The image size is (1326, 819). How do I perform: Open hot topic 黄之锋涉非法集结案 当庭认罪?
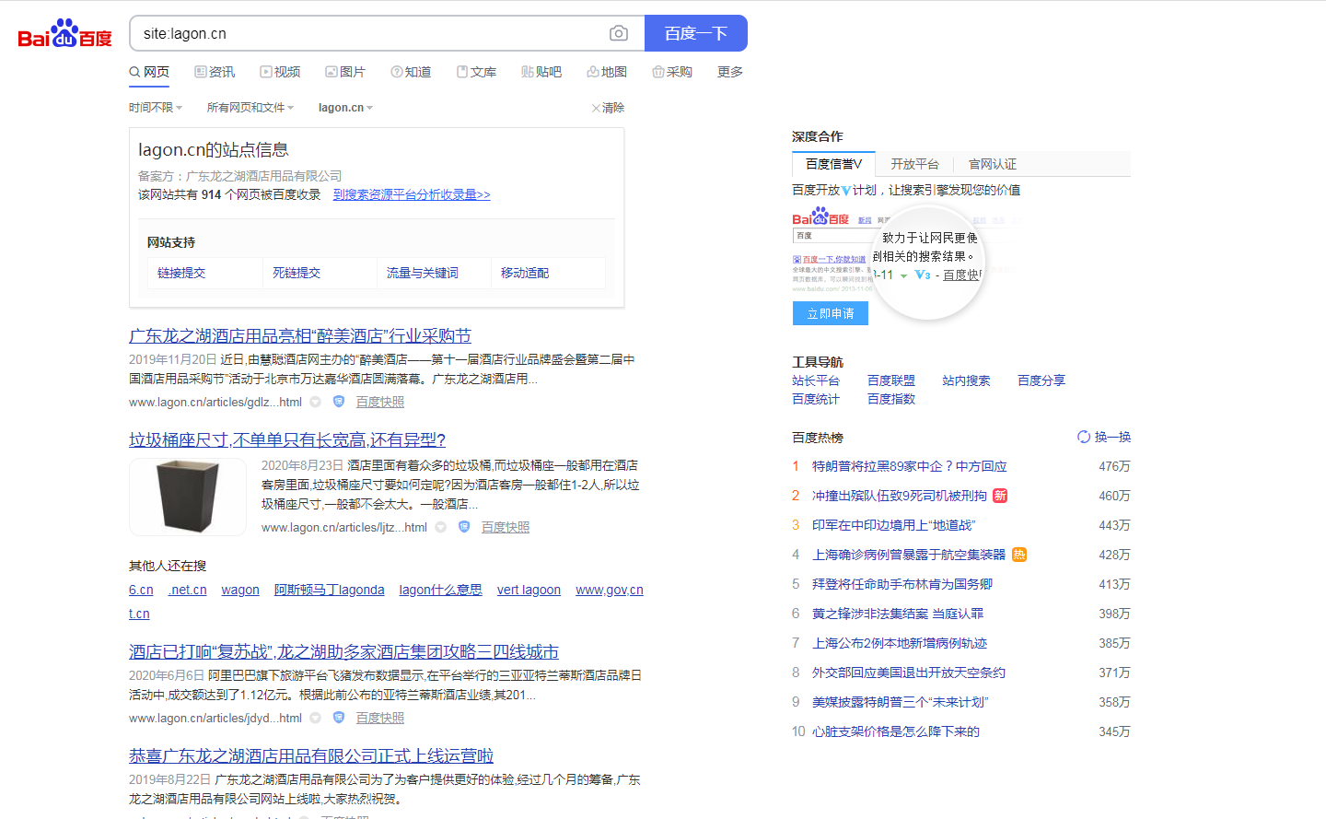click(898, 614)
